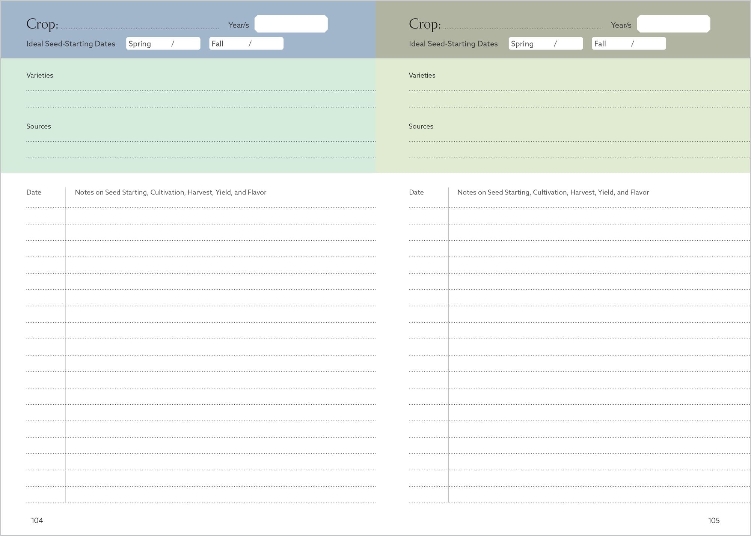Click the Year/s box on page 104
751x536 pixels.
pyautogui.click(x=291, y=24)
